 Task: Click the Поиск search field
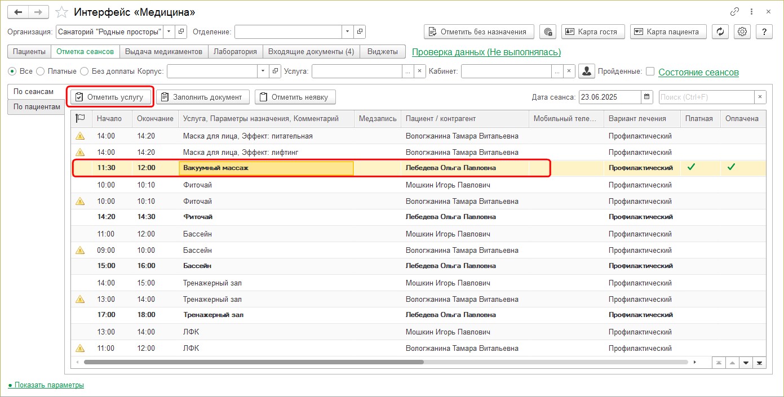(707, 97)
